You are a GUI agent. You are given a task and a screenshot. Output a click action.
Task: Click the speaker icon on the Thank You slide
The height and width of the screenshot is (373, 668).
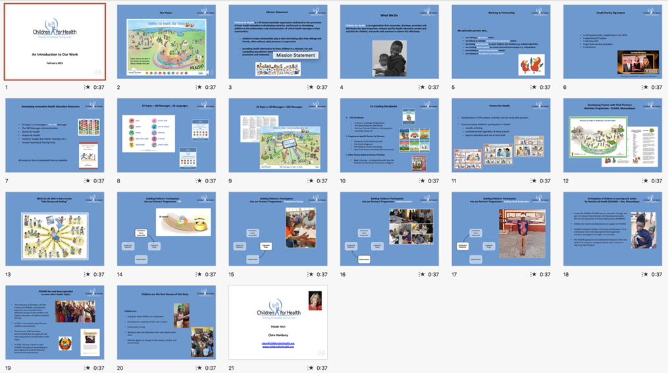tap(321, 353)
